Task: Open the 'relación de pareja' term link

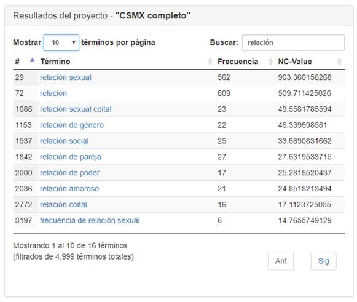Action: click(70, 157)
